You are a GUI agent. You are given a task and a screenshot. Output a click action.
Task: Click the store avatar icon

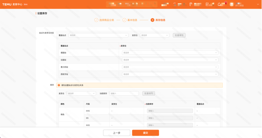232,4
